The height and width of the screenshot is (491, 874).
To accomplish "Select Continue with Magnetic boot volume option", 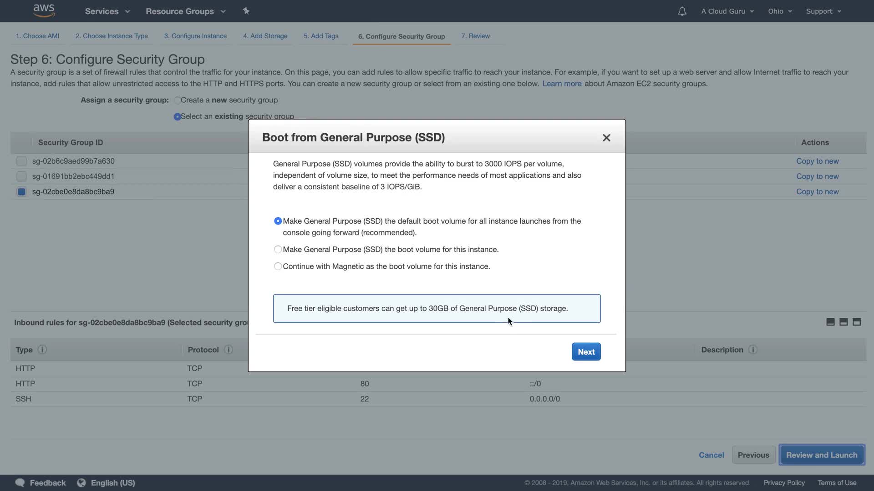I will pyautogui.click(x=278, y=266).
